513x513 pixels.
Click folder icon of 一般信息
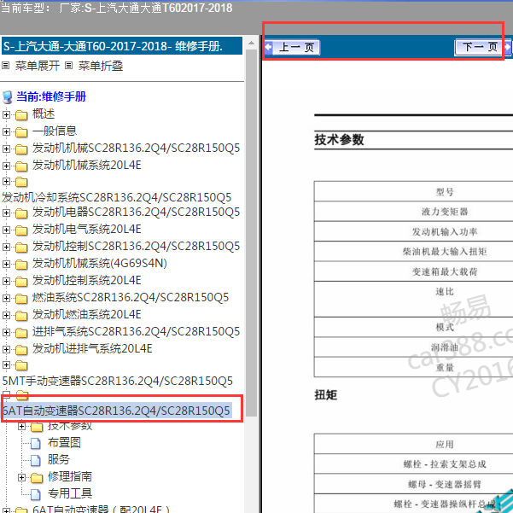21,132
